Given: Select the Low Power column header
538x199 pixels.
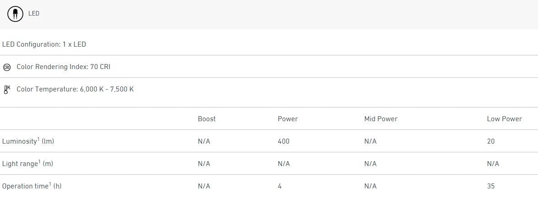Looking at the screenshot, I should point(504,119).
